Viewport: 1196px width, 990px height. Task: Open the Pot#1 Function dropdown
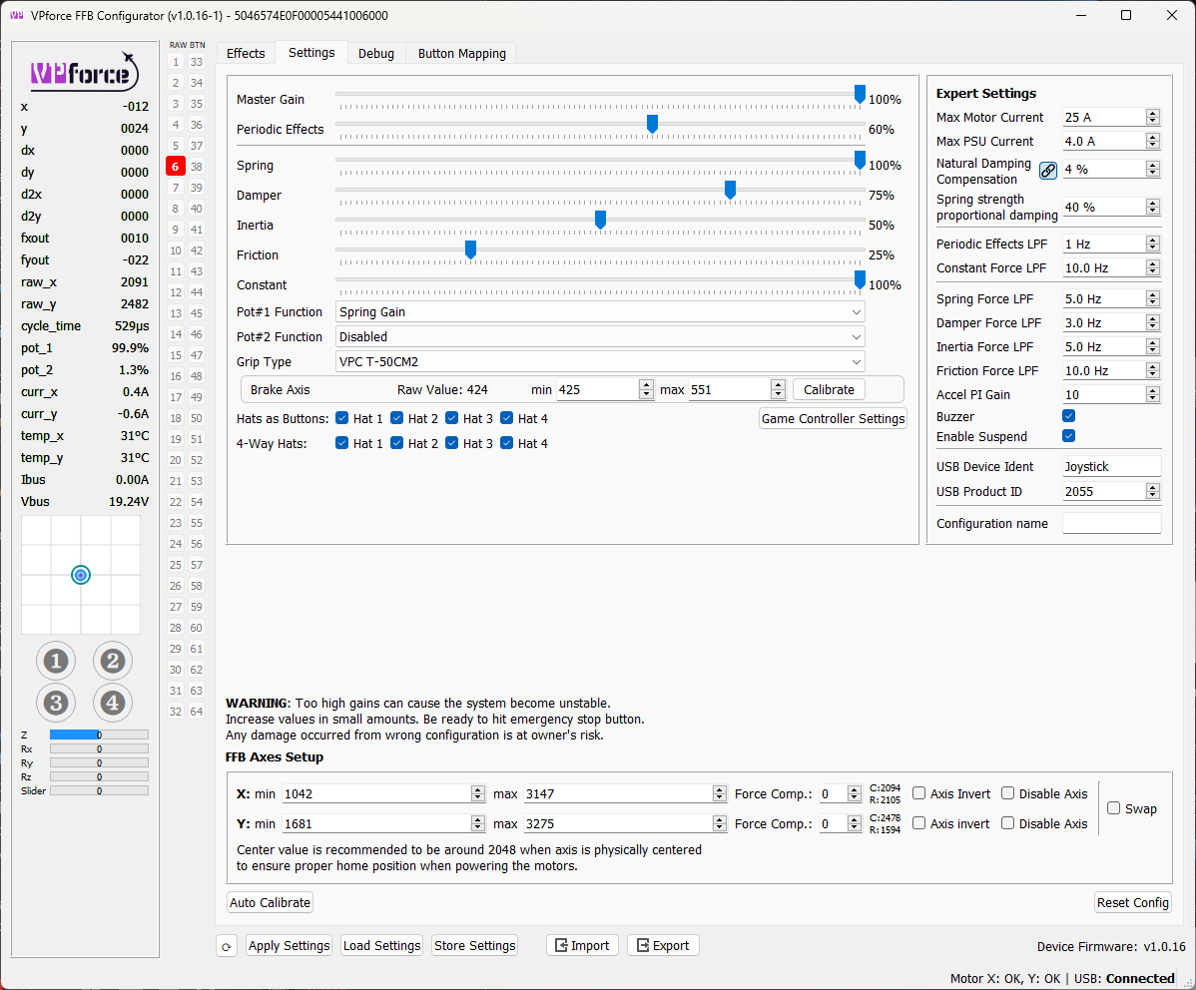click(x=600, y=312)
